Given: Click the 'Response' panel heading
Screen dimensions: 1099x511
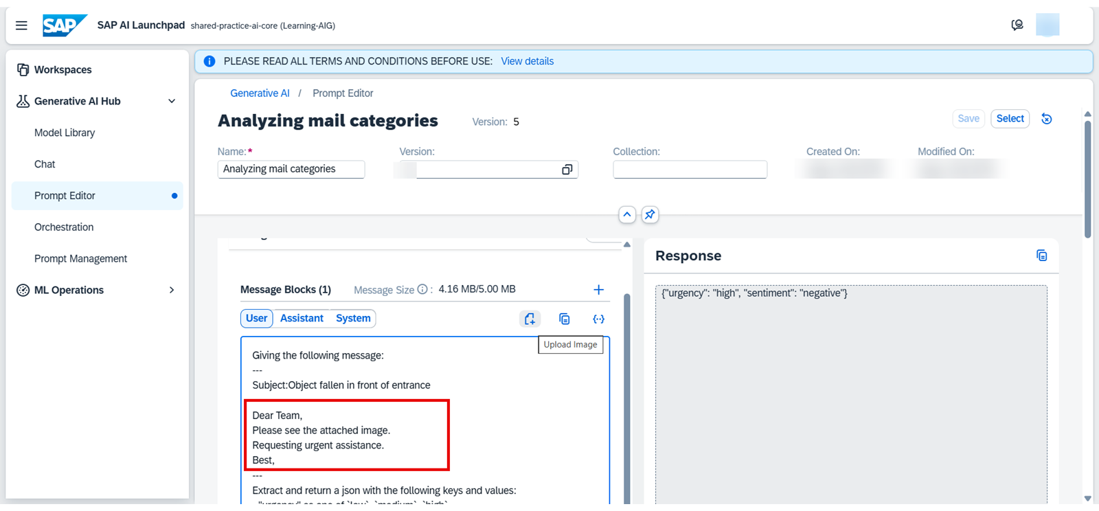Looking at the screenshot, I should coord(688,255).
